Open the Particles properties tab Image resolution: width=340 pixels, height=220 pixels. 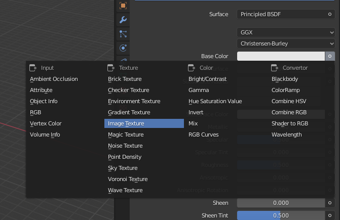[123, 34]
